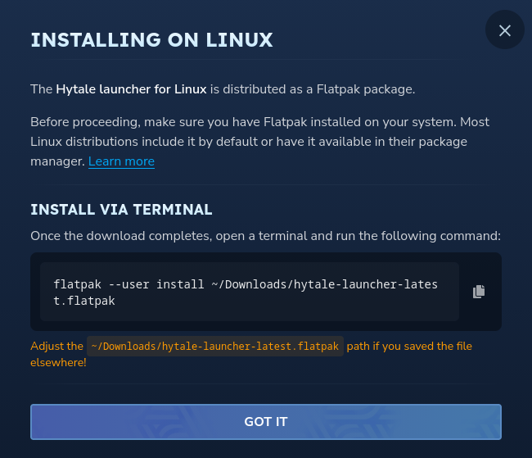Screen dimensions: 532x458
Task: Click the 'Before proceeding, make sure' paragraph
Action: 260,142
